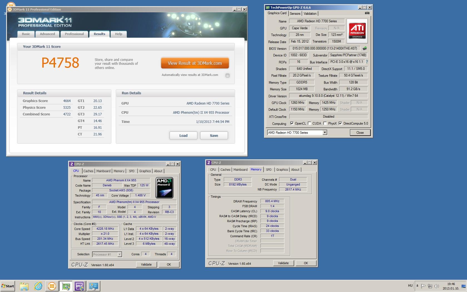Click the DRAM Frequency value 805.4 MHz
The height and width of the screenshot is (292, 467).
click(x=272, y=201)
